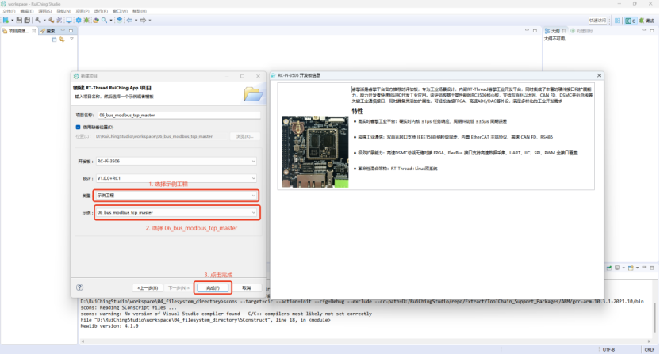This screenshot has height=354, width=660.
Task: Toggle the 使用缺省位置 checkbox
Action: click(79, 127)
